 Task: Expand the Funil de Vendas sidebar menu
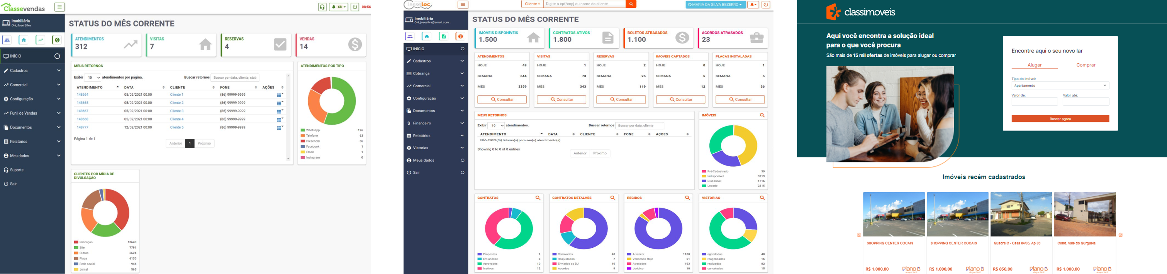pos(32,113)
